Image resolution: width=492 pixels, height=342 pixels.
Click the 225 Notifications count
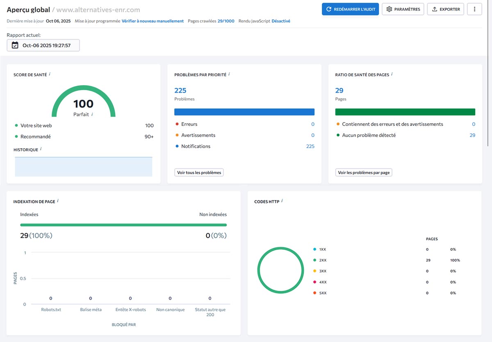click(310, 146)
